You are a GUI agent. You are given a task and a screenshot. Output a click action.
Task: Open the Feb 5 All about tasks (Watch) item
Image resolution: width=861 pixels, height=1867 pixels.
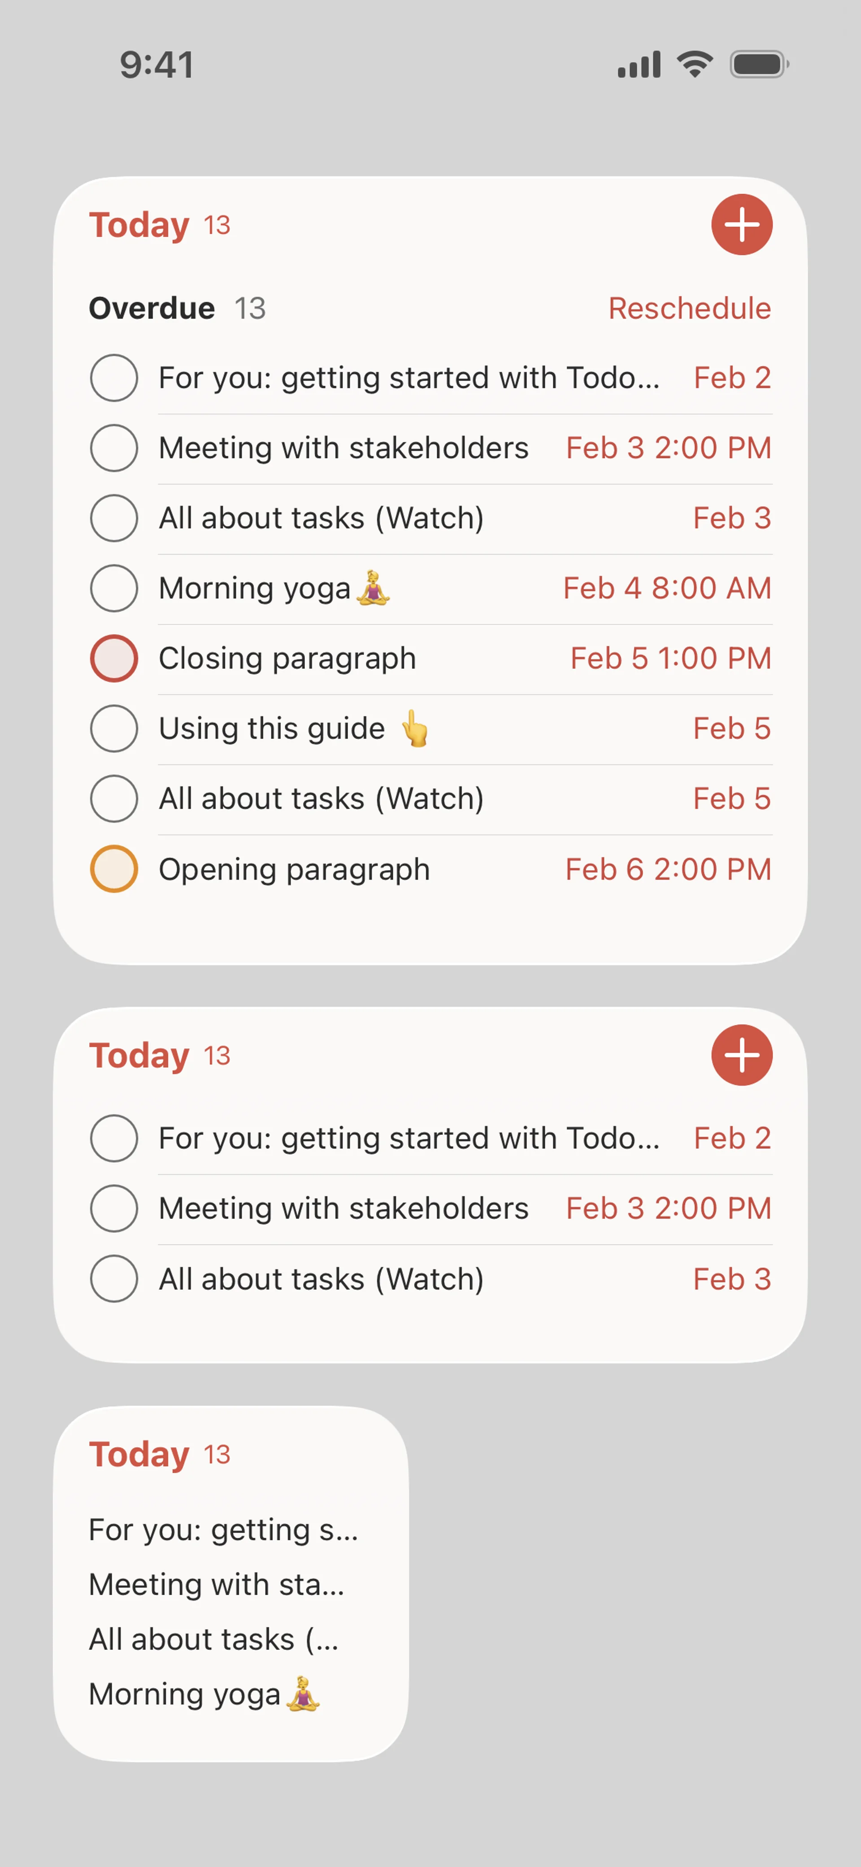(x=321, y=798)
